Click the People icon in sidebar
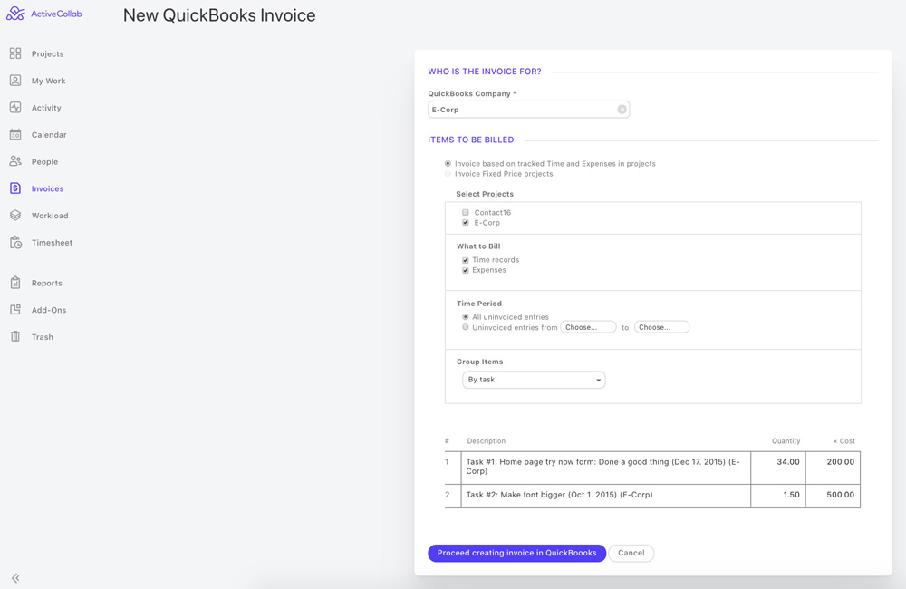 click(15, 161)
